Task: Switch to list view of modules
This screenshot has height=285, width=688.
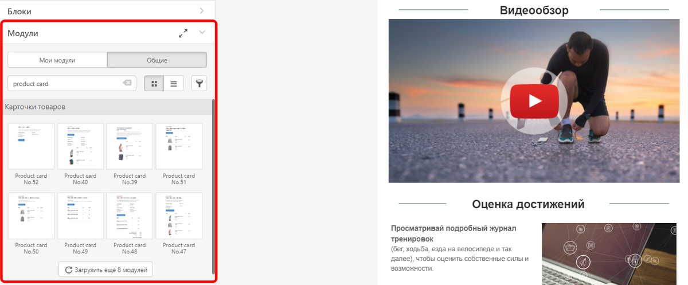Action: coord(174,84)
